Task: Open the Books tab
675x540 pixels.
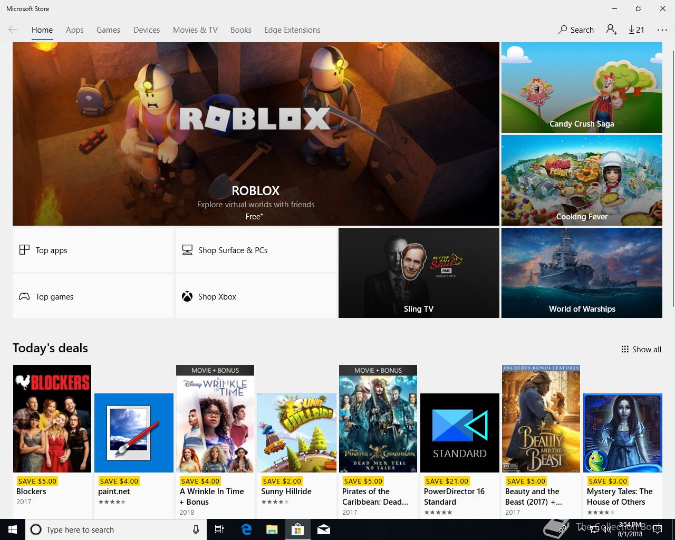Action: click(241, 30)
